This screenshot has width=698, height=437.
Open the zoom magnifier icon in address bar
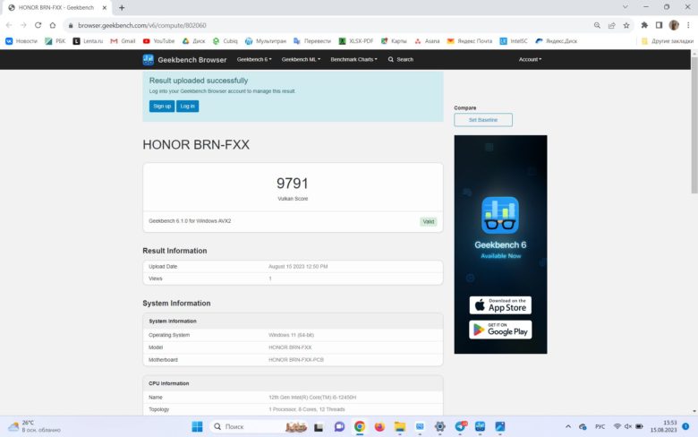pyautogui.click(x=597, y=25)
